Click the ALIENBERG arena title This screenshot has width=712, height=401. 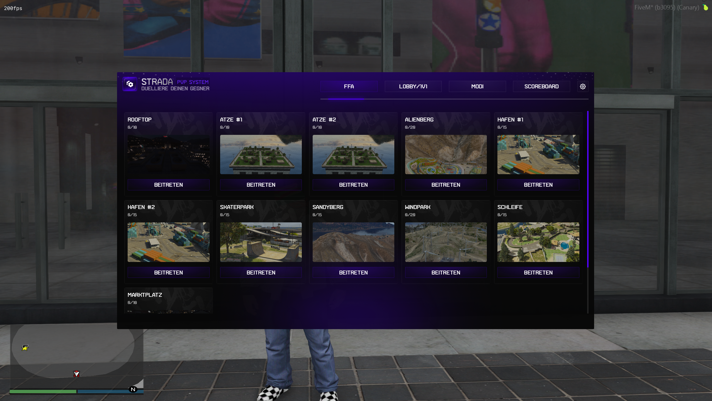coord(419,120)
